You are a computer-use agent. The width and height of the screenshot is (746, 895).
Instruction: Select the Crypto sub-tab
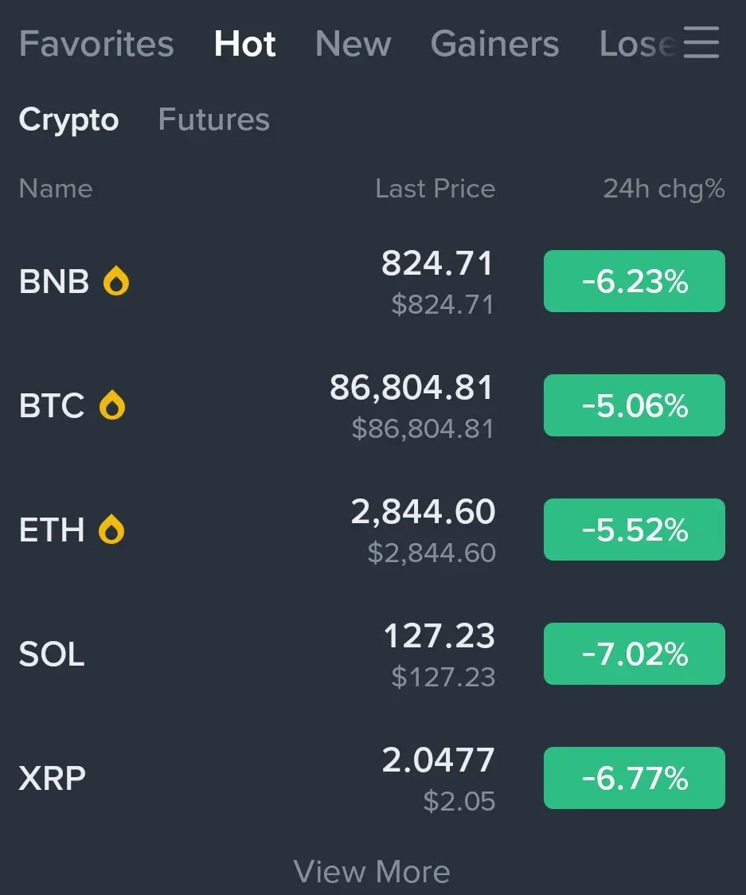(x=68, y=119)
